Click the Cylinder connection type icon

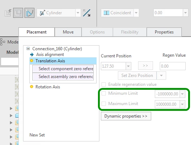[42, 13]
